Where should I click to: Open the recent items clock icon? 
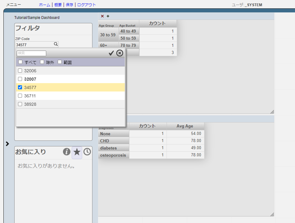87,152
